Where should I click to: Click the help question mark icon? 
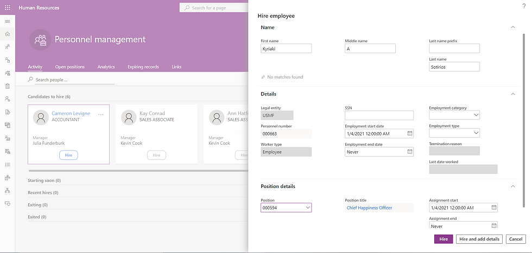(524, 6)
